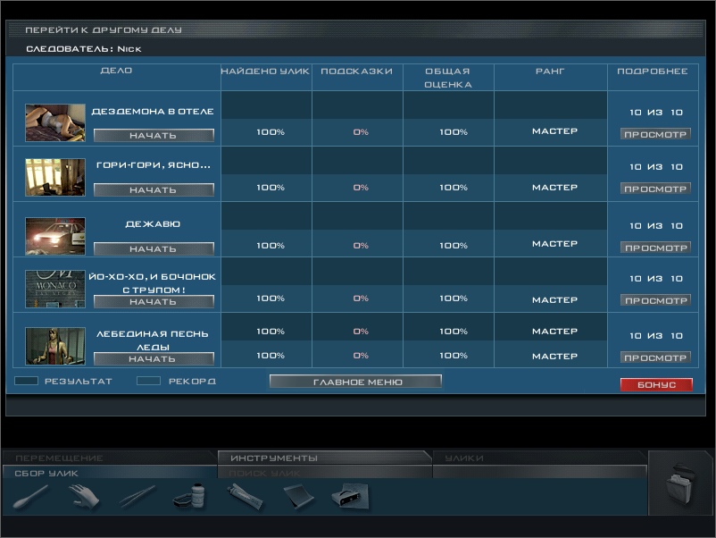This screenshot has width=716, height=538.
Task: Choose the adhesive tube tool
Action: 245,497
